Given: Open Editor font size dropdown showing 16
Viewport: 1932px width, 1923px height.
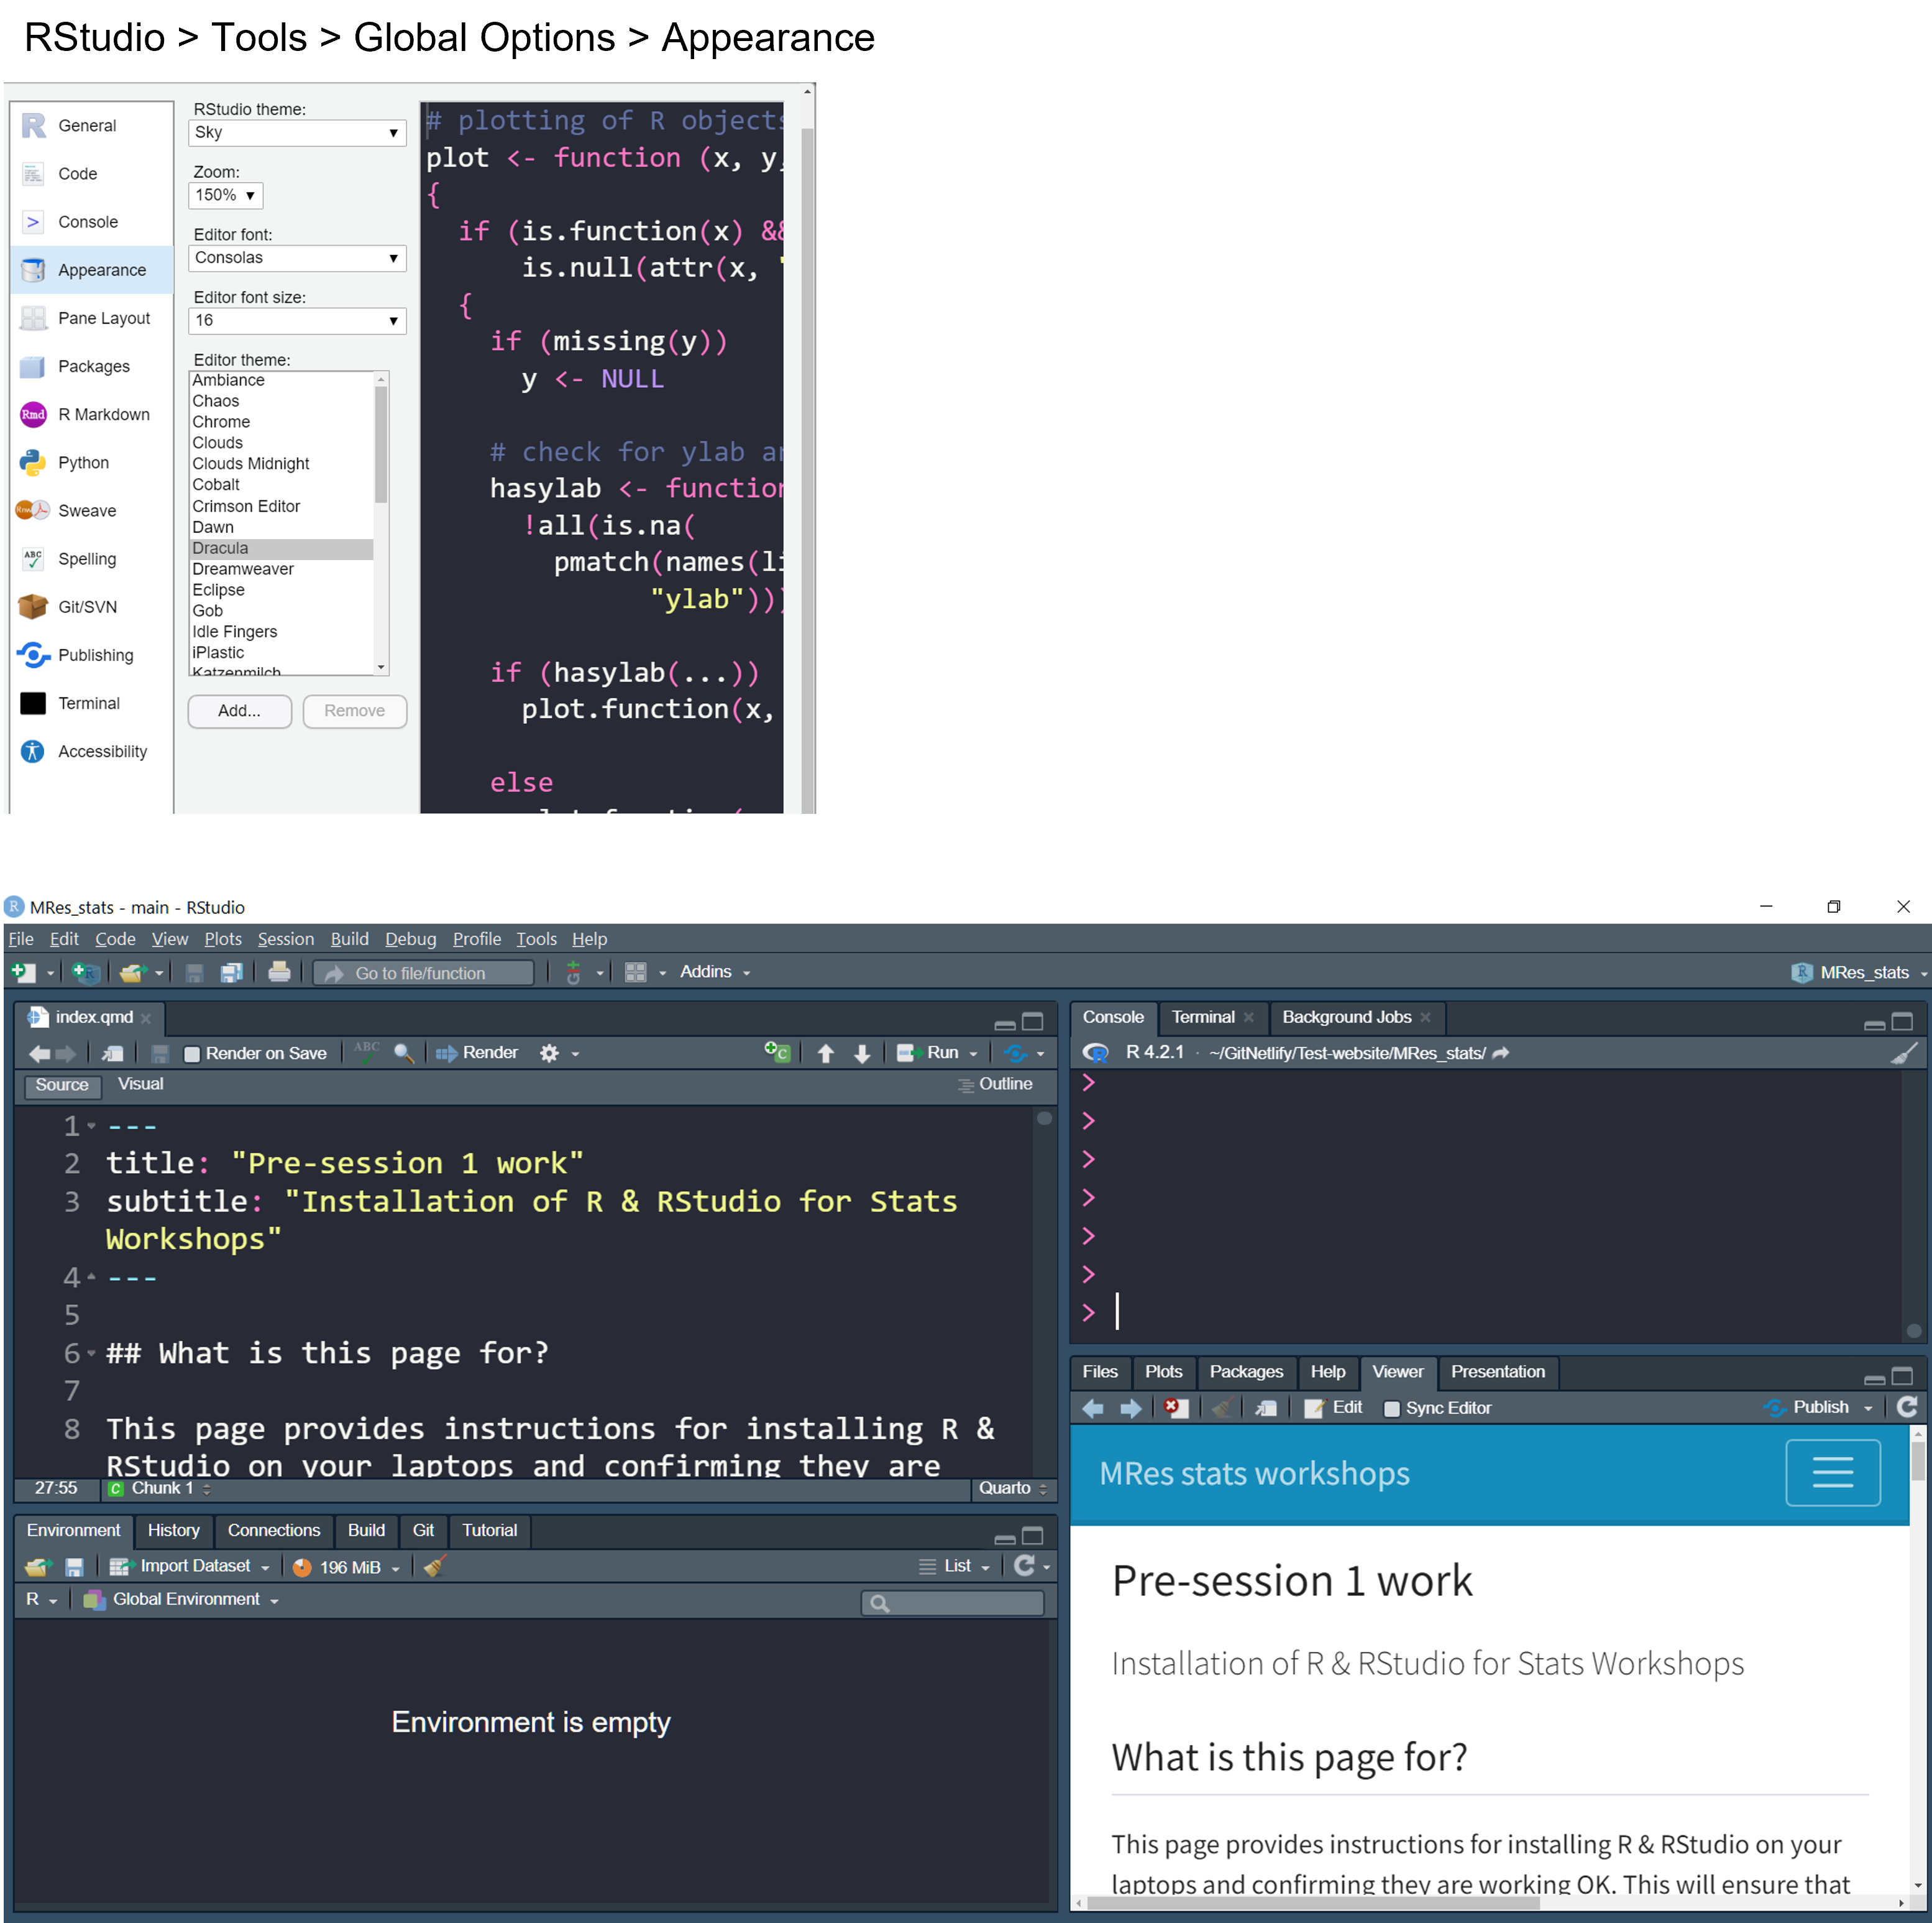Looking at the screenshot, I should point(297,321).
